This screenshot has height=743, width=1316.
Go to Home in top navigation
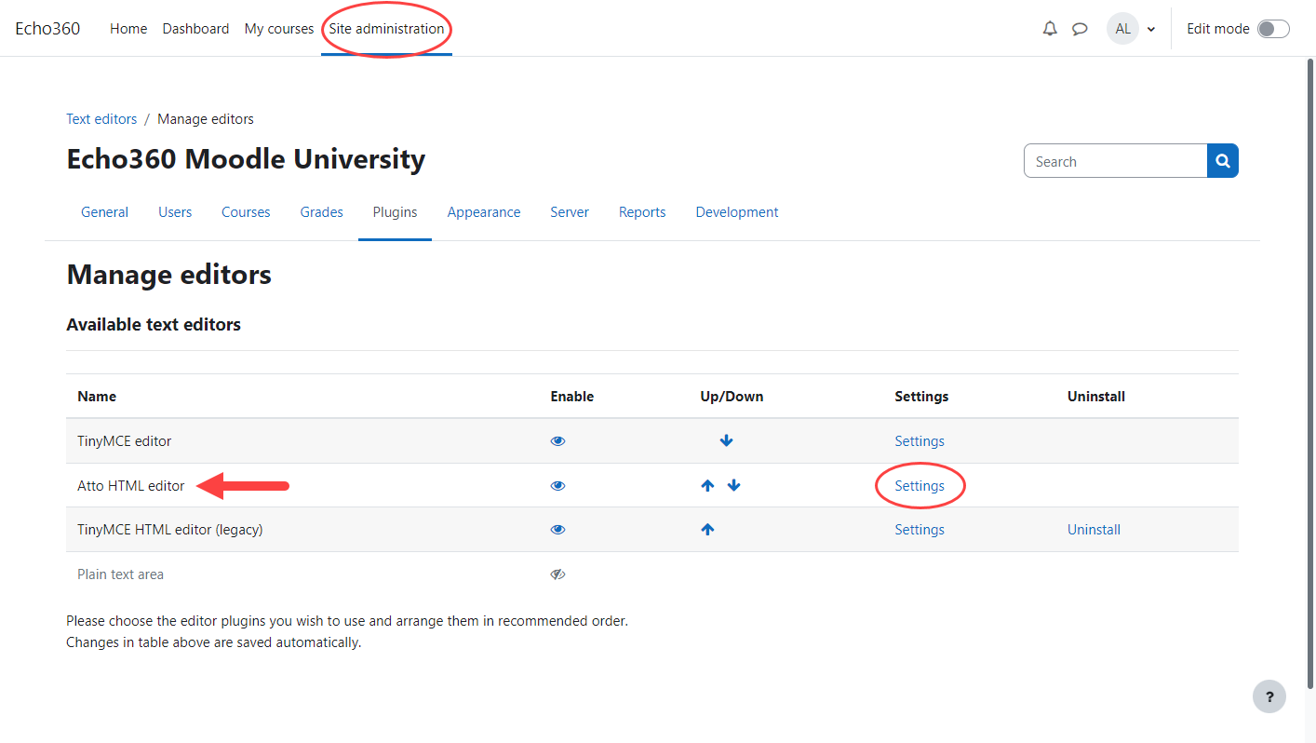(x=128, y=29)
